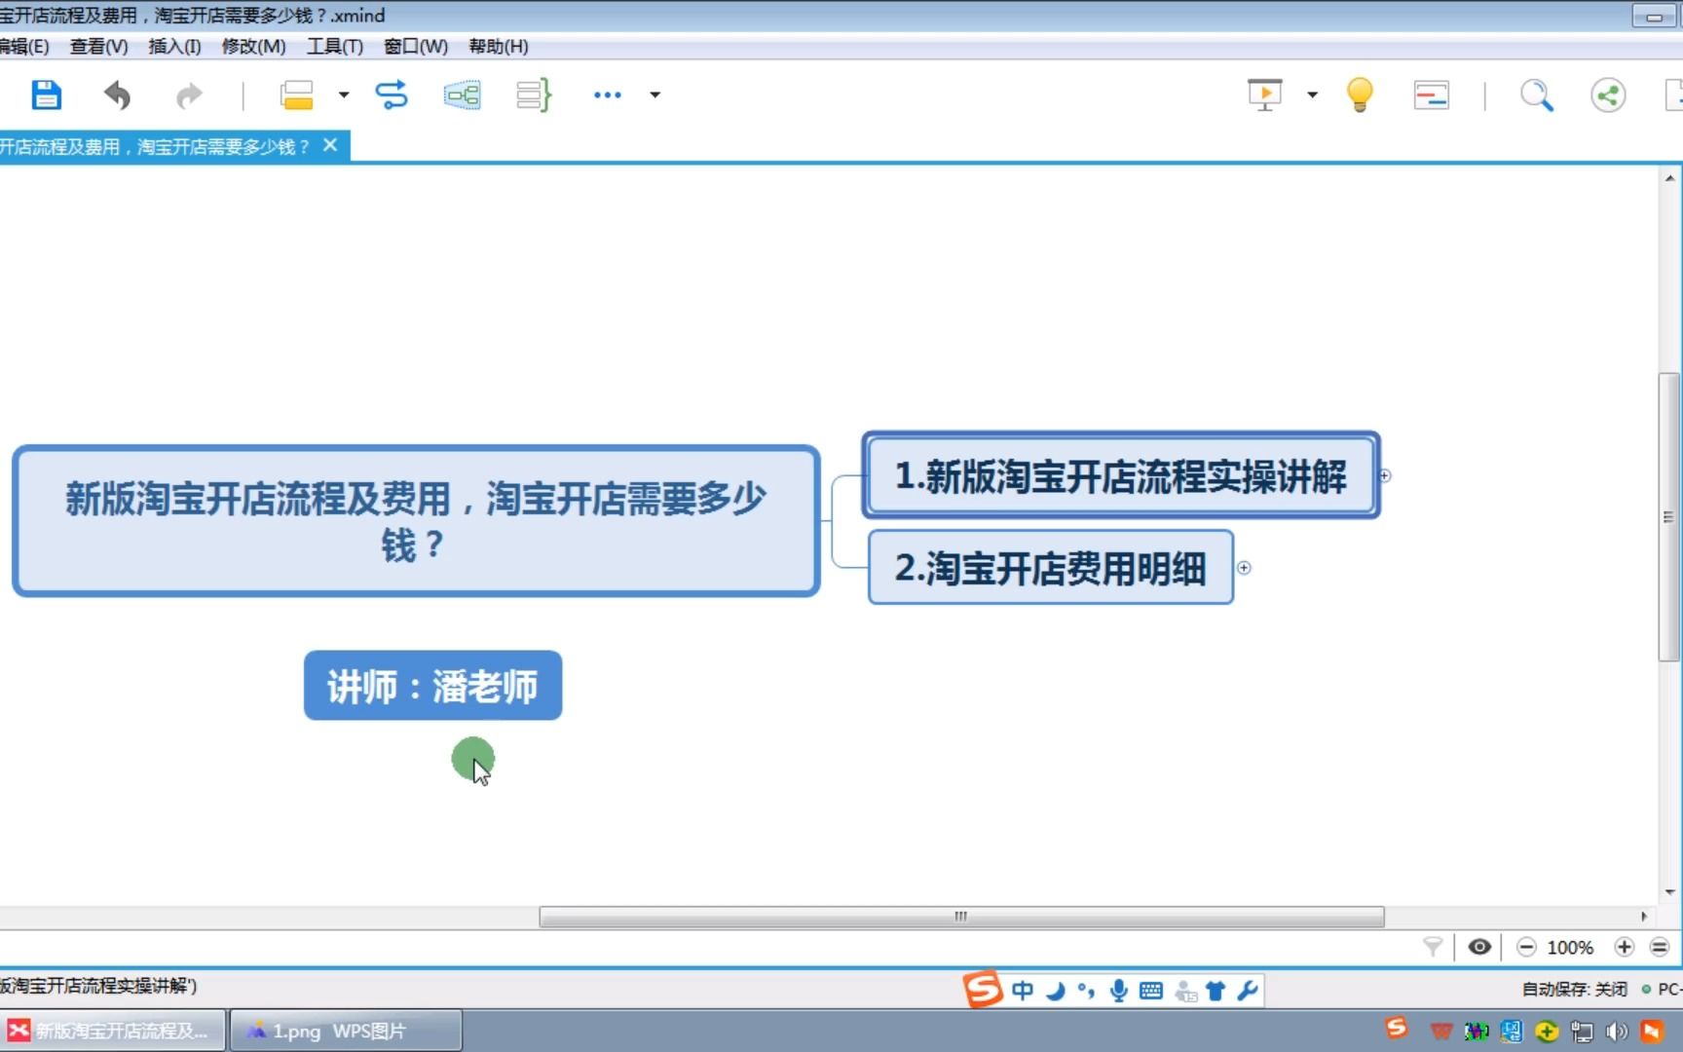Screen dimensions: 1683x1052
Task: Open the soft keyboard on IME bar
Action: point(1151,991)
